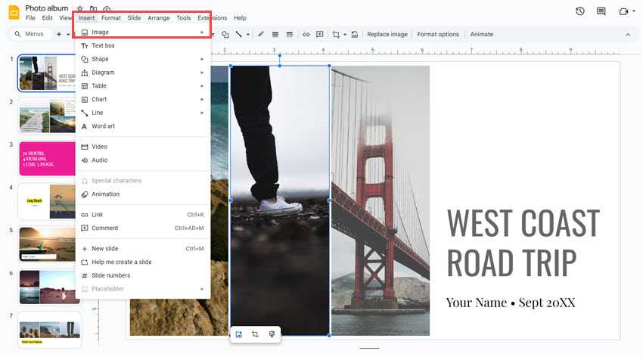
Task: Choose Text box from Insert menu
Action: tap(143, 45)
